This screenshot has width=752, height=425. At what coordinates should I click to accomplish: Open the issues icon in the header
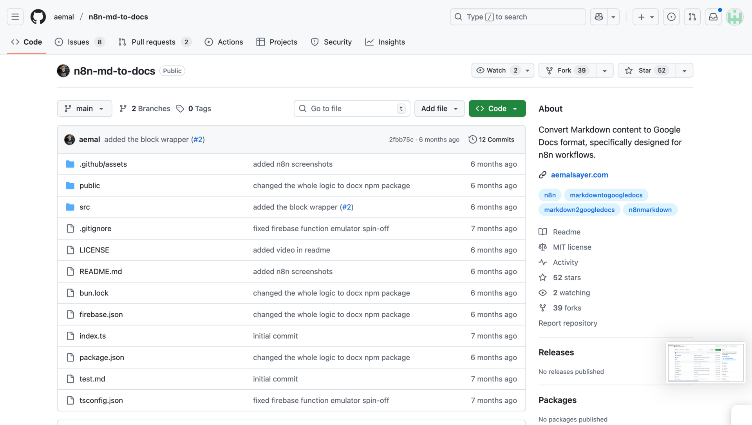click(671, 17)
